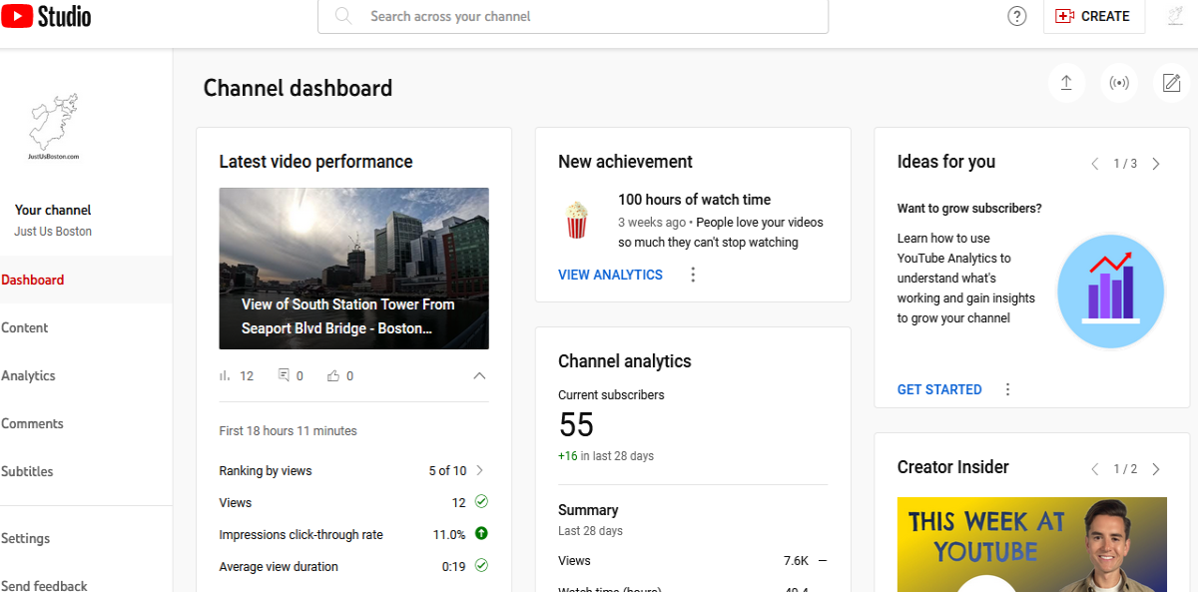Click the go live icon
This screenshot has height=592, width=1198.
click(x=1119, y=83)
